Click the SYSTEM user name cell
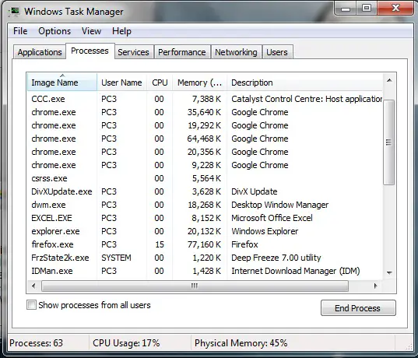The width and height of the screenshot is (418, 358). pos(116,258)
